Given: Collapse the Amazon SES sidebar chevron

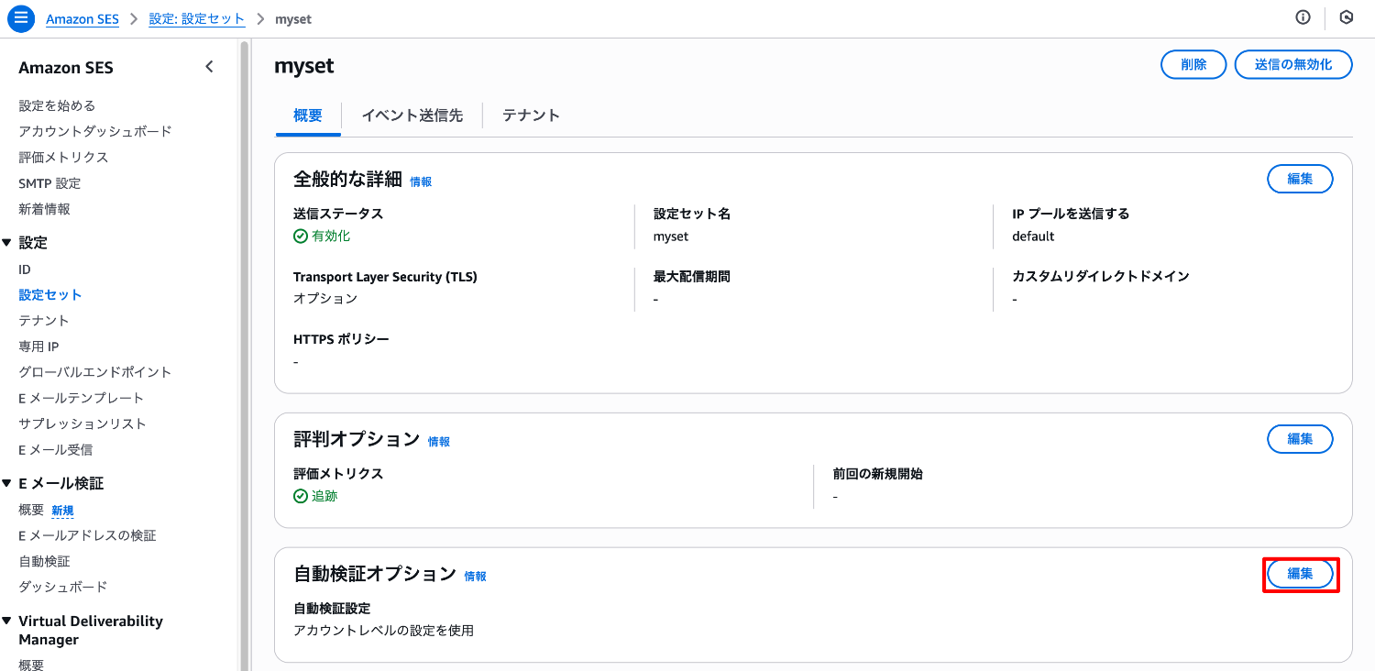Looking at the screenshot, I should click(209, 67).
